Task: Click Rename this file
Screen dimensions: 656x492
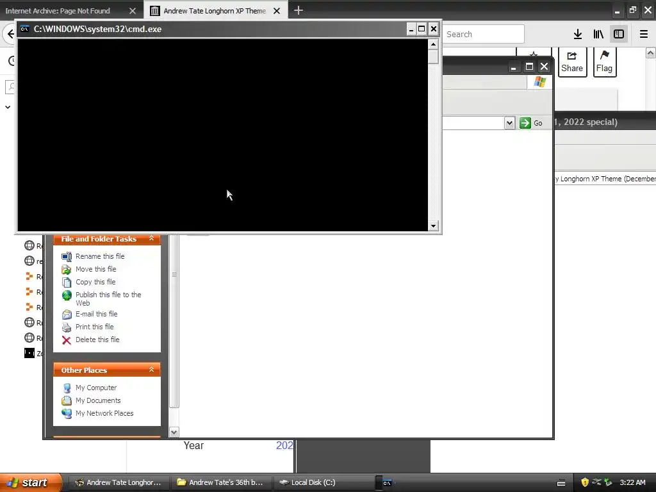Action: (100, 256)
